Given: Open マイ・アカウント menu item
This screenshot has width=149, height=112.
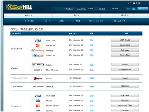Looking at the screenshot, I should click(29, 21).
